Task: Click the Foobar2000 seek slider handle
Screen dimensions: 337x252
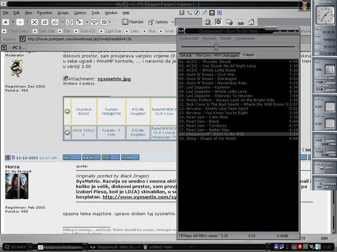Action: click(216, 46)
